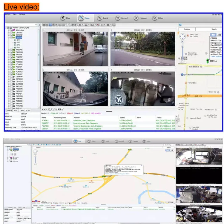Expand the CB7273P vehicle node
224x224 pixels.
9,35
